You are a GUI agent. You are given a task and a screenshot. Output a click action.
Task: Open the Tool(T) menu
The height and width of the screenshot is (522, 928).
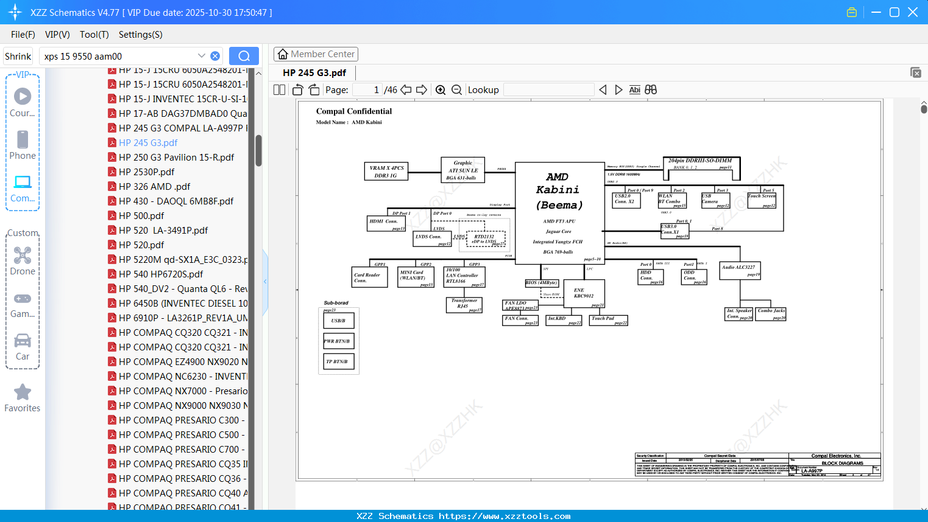(94, 35)
